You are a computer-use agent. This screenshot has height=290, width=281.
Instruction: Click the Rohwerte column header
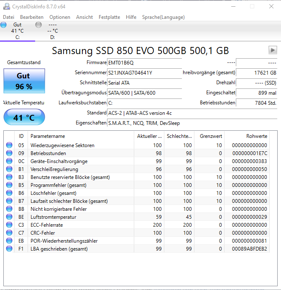[247, 136]
